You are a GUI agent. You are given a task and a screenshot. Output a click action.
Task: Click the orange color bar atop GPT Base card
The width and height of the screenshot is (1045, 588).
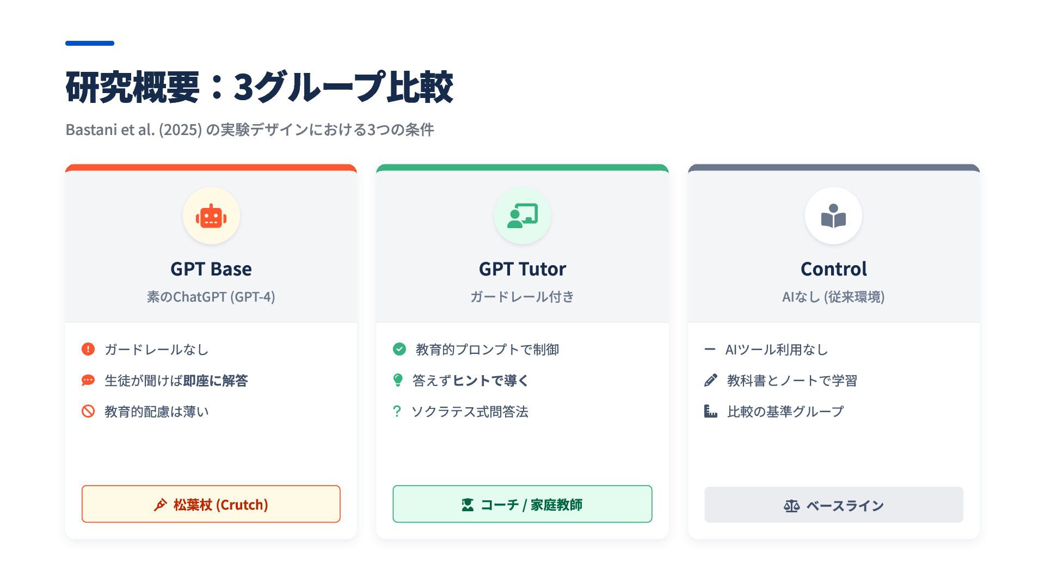click(211, 168)
